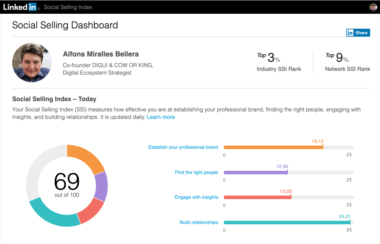The width and height of the screenshot is (380, 244).
Task: Open the profile avatar in the top-right corner
Action: tap(374, 7)
